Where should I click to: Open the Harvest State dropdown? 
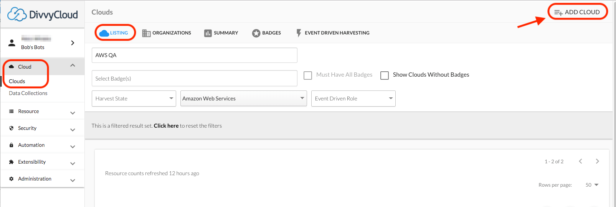point(134,99)
